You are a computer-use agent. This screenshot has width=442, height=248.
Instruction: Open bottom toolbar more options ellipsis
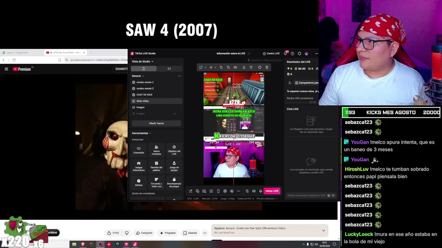click(x=238, y=191)
